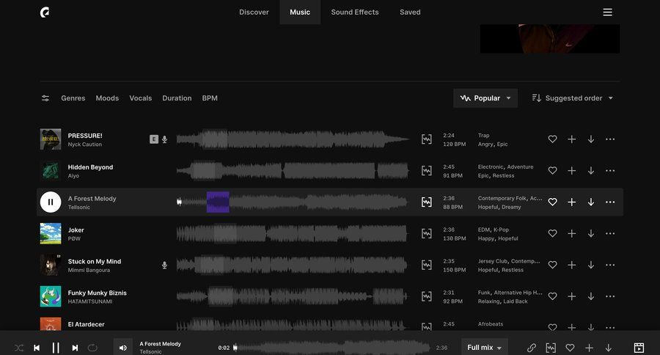Open the Discover tab
This screenshot has width=660, height=355.
click(x=254, y=12)
